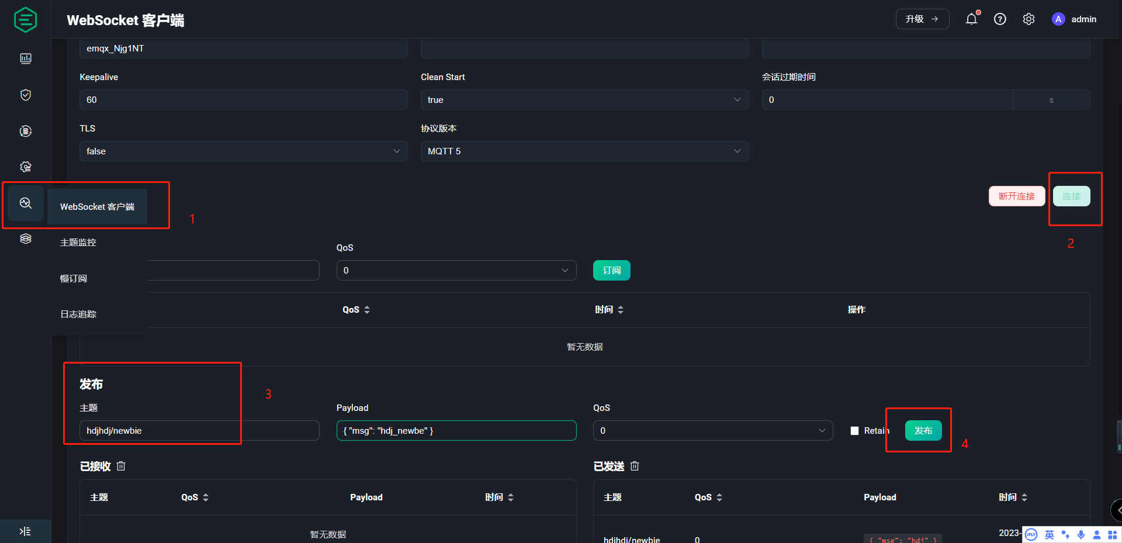Open the access control shield icon
This screenshot has width=1122, height=543.
click(26, 95)
